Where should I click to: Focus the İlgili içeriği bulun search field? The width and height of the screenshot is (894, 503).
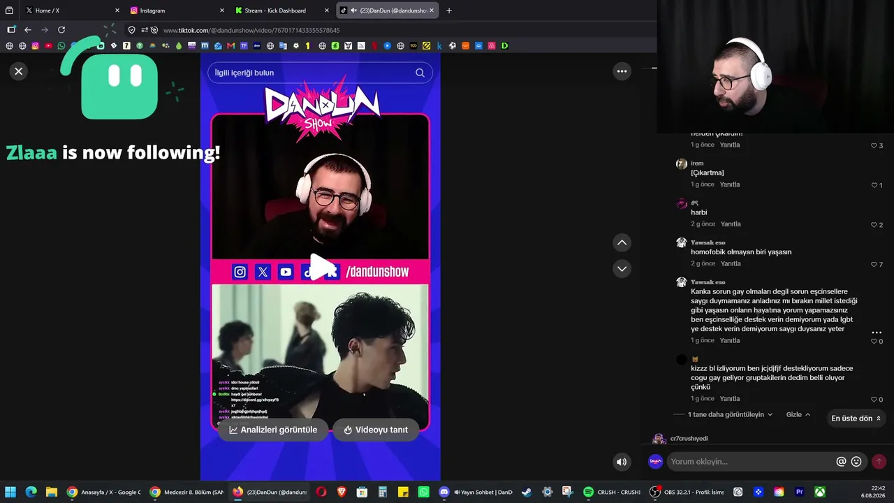click(320, 73)
